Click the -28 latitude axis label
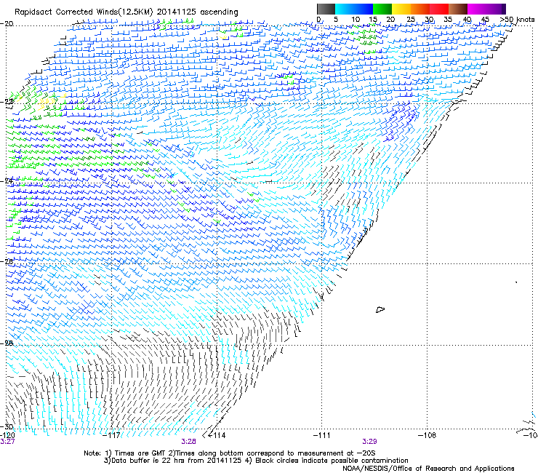 coord(7,343)
